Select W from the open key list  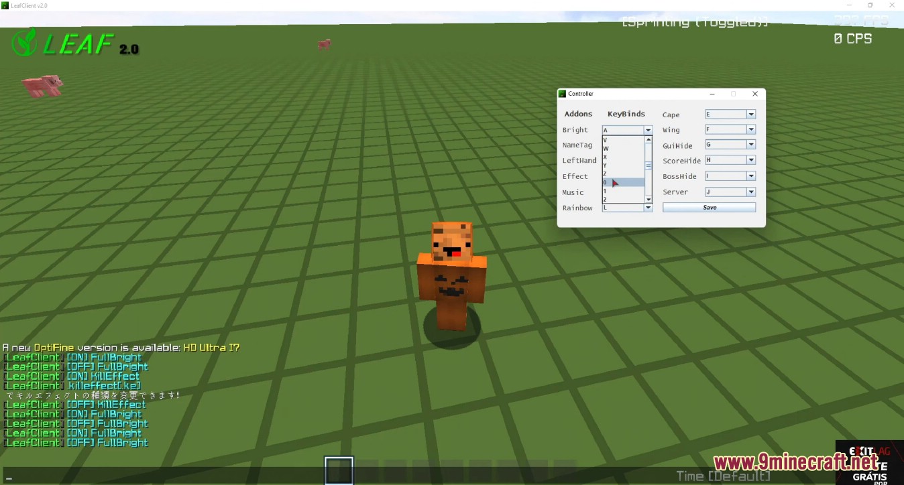click(624, 149)
